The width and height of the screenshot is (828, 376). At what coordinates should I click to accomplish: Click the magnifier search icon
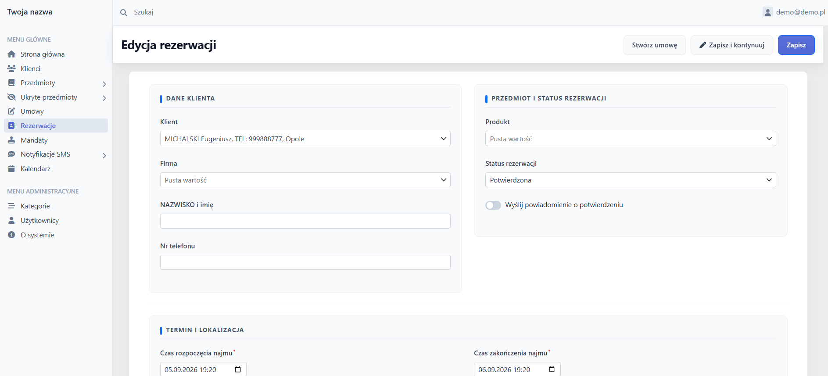click(124, 12)
